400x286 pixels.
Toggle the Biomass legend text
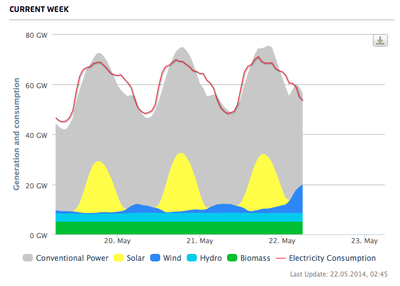click(254, 258)
